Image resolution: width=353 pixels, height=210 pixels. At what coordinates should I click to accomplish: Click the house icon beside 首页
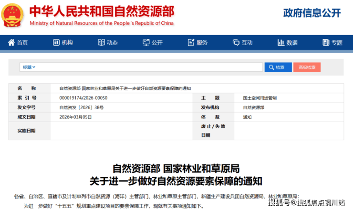pyautogui.click(x=11, y=43)
